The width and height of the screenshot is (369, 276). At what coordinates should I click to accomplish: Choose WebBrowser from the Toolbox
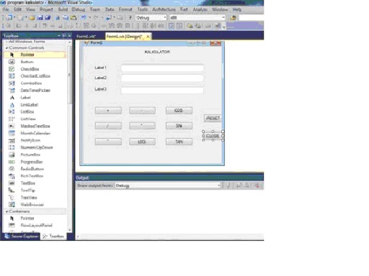32,205
